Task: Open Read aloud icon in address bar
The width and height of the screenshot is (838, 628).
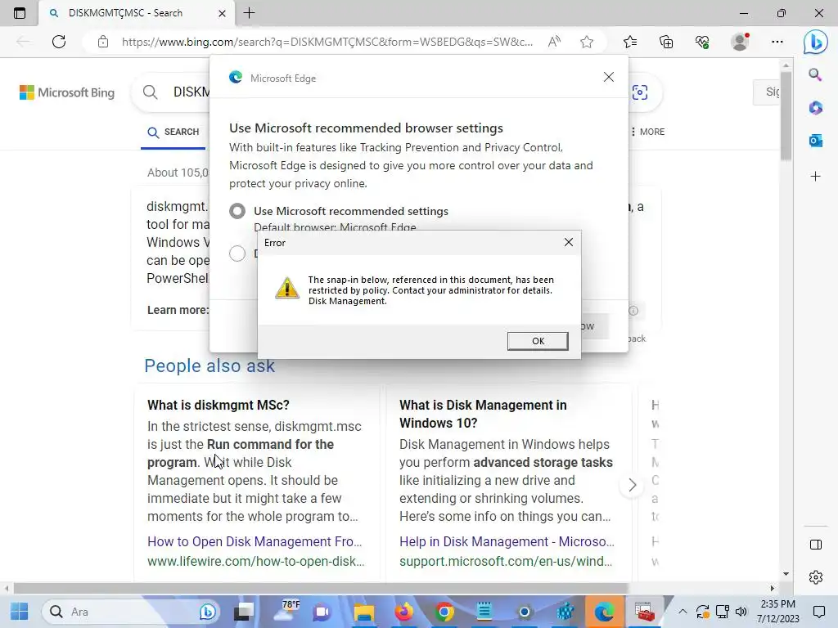Action: [x=554, y=42]
